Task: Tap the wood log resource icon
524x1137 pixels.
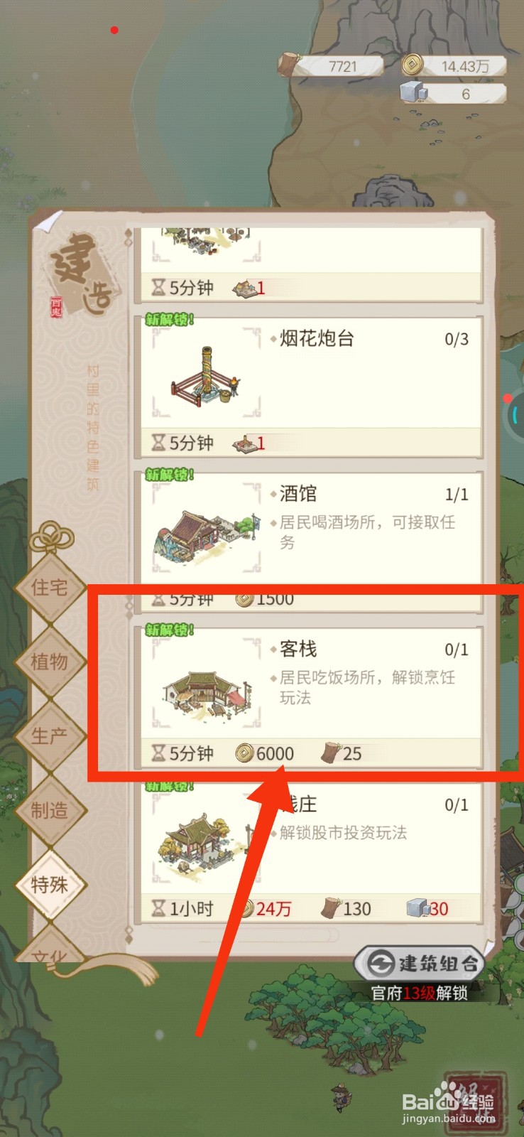Action: pos(290,64)
